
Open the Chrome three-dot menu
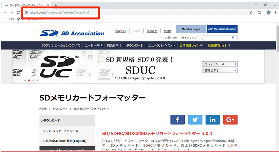click(x=275, y=12)
